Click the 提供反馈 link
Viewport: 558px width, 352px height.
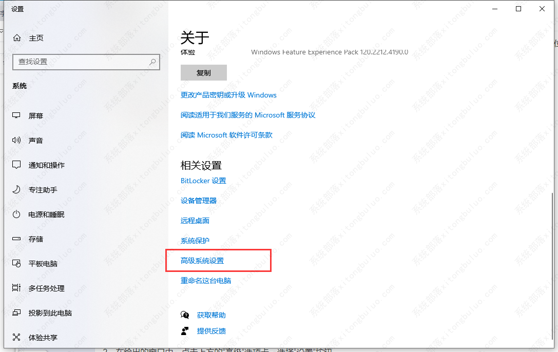pyautogui.click(x=211, y=331)
